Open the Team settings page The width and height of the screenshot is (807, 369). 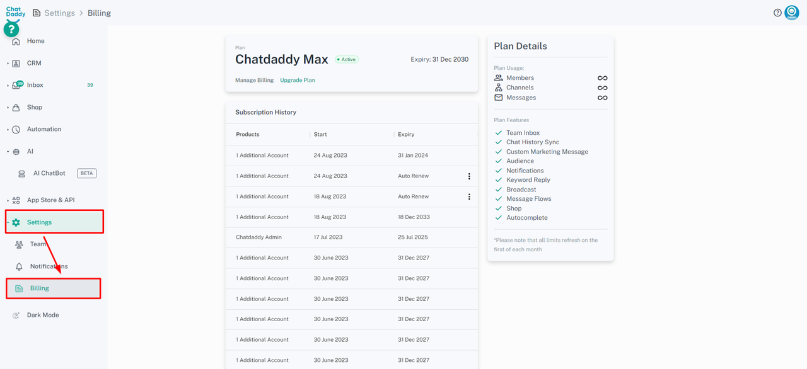pyautogui.click(x=37, y=244)
